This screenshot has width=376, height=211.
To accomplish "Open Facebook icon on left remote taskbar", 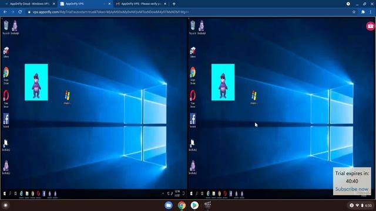I will (x=44, y=193).
